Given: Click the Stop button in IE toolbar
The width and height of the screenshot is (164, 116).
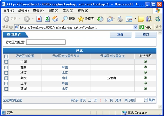Looking at the screenshot, I should pos(39,19).
